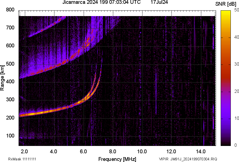Screen dimensions: 239x162
Task: Select the 07:03:04 UTC timestamp
Action: (x=121, y=2)
